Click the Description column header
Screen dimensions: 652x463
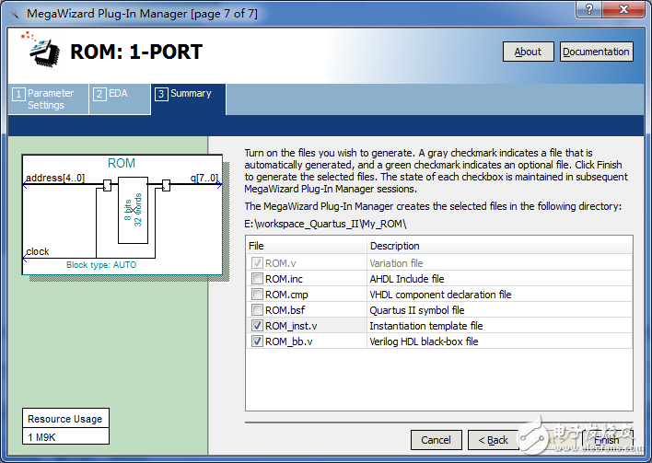point(500,246)
